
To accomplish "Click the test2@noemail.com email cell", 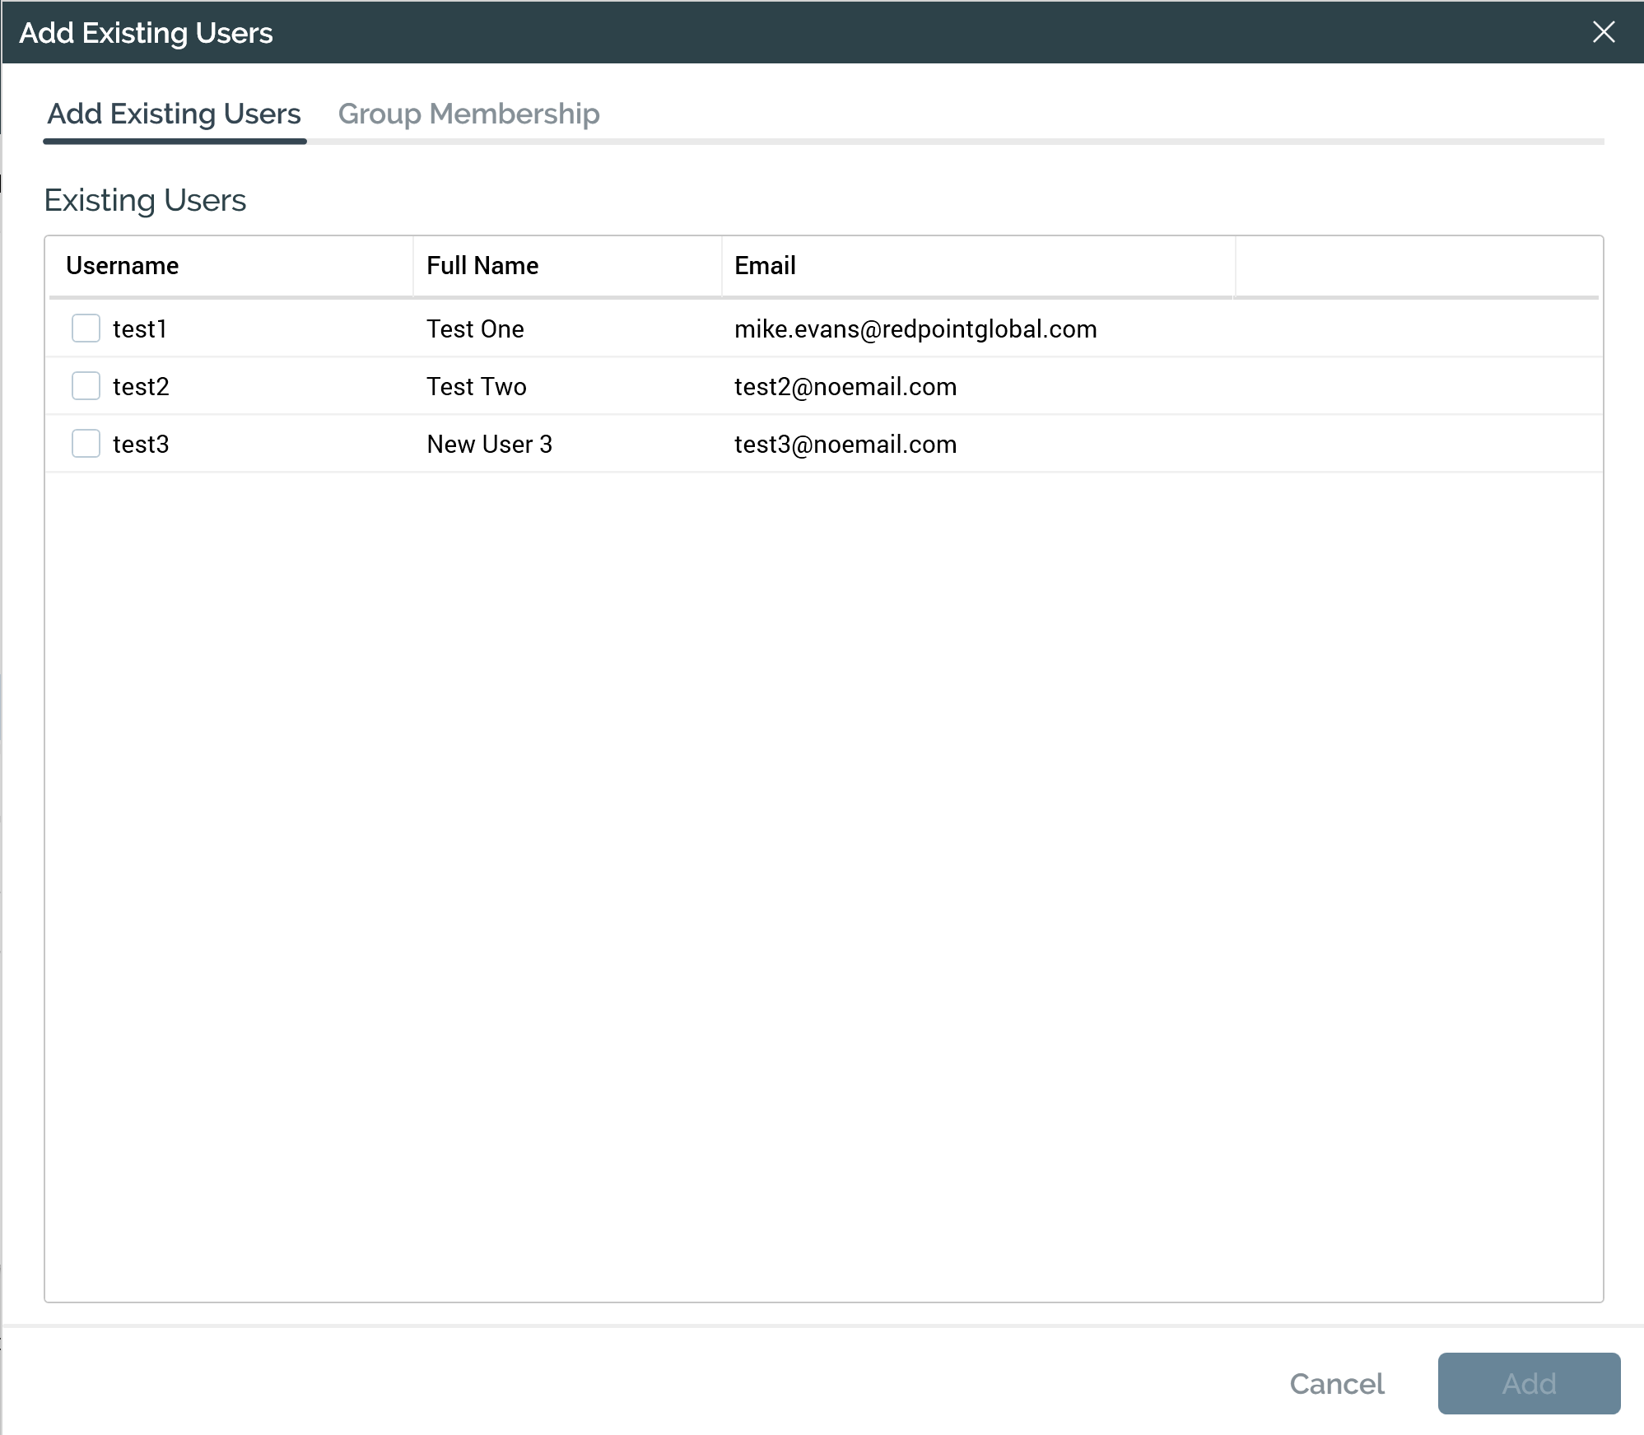I will pyautogui.click(x=845, y=387).
